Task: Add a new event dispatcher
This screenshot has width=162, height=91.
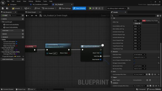Action: coord(23,59)
